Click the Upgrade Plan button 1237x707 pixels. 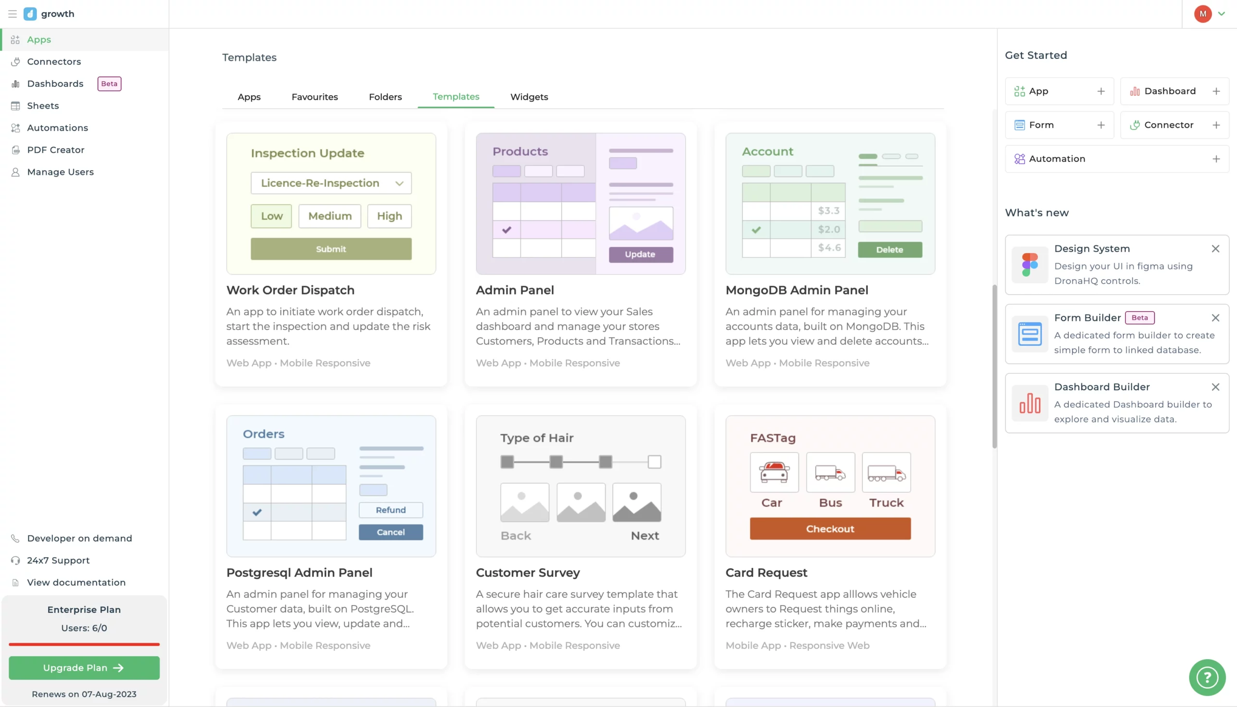(x=84, y=668)
